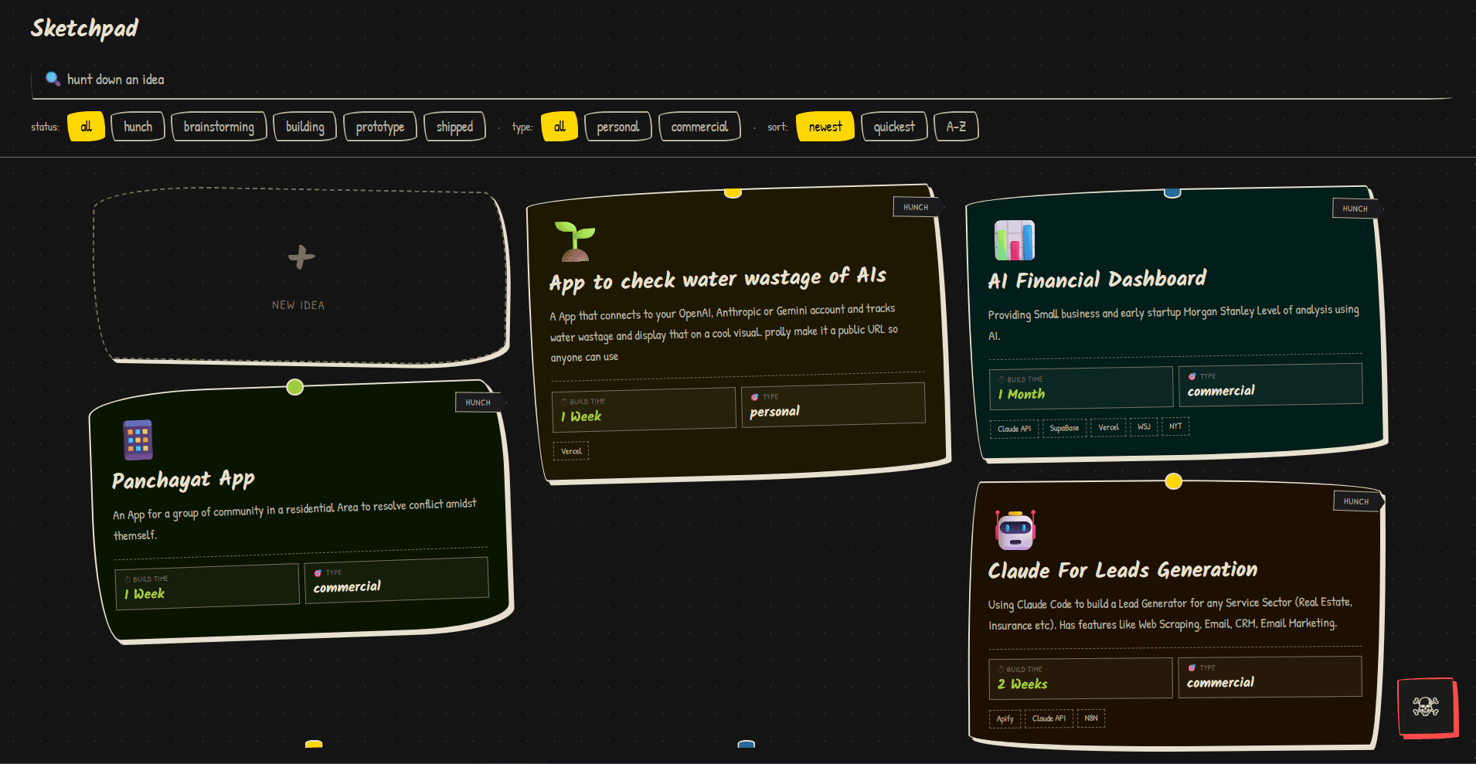
Task: Click the Apify tag
Action: click(x=1005, y=719)
